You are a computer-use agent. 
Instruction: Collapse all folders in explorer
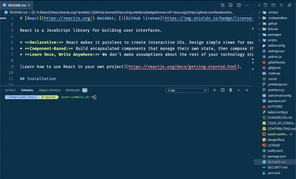coord(290,5)
